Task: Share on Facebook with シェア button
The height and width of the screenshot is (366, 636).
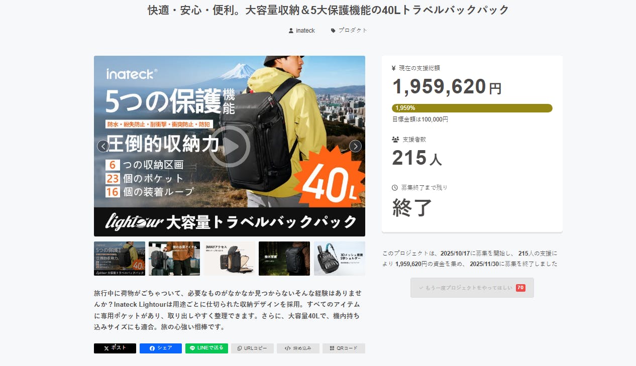Action: (x=161, y=348)
